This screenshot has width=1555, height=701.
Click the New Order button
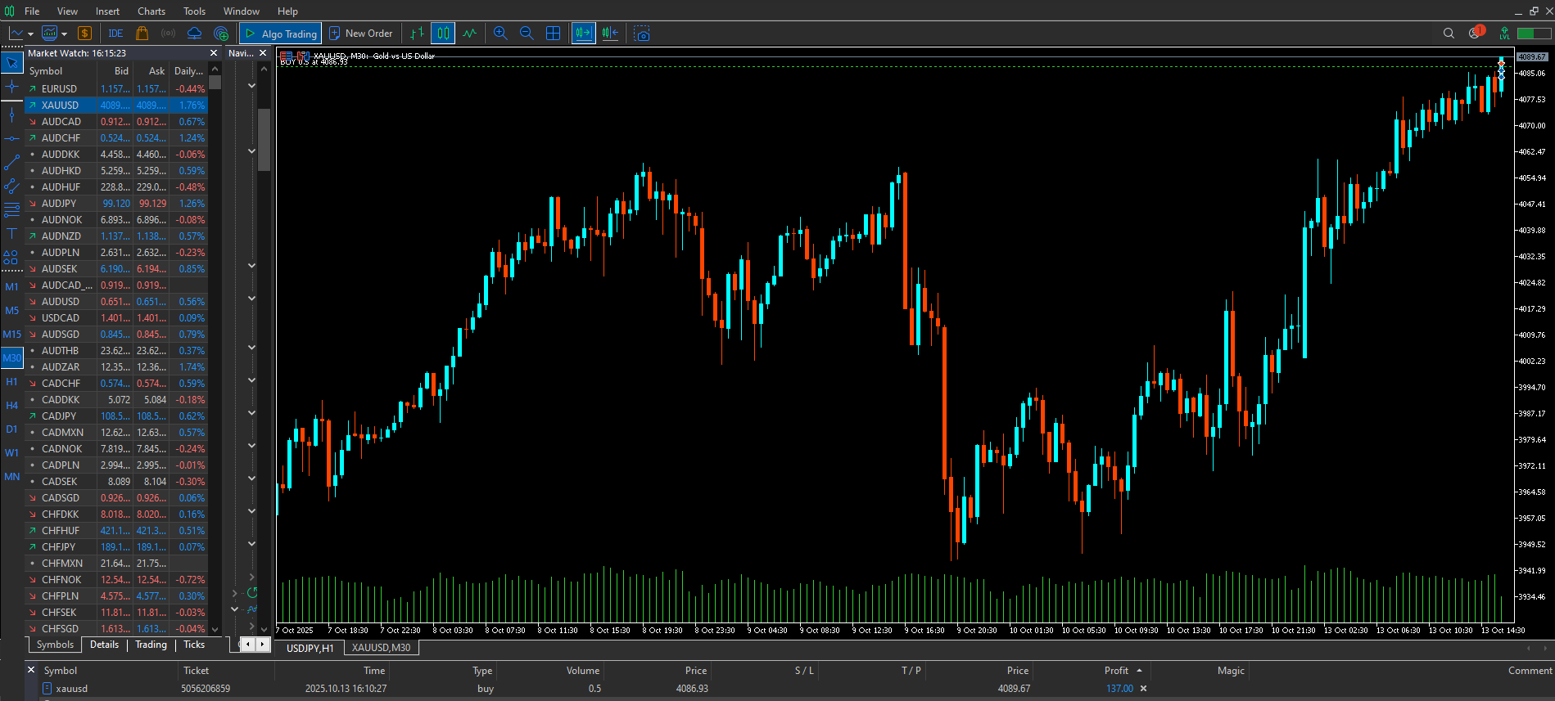click(361, 34)
